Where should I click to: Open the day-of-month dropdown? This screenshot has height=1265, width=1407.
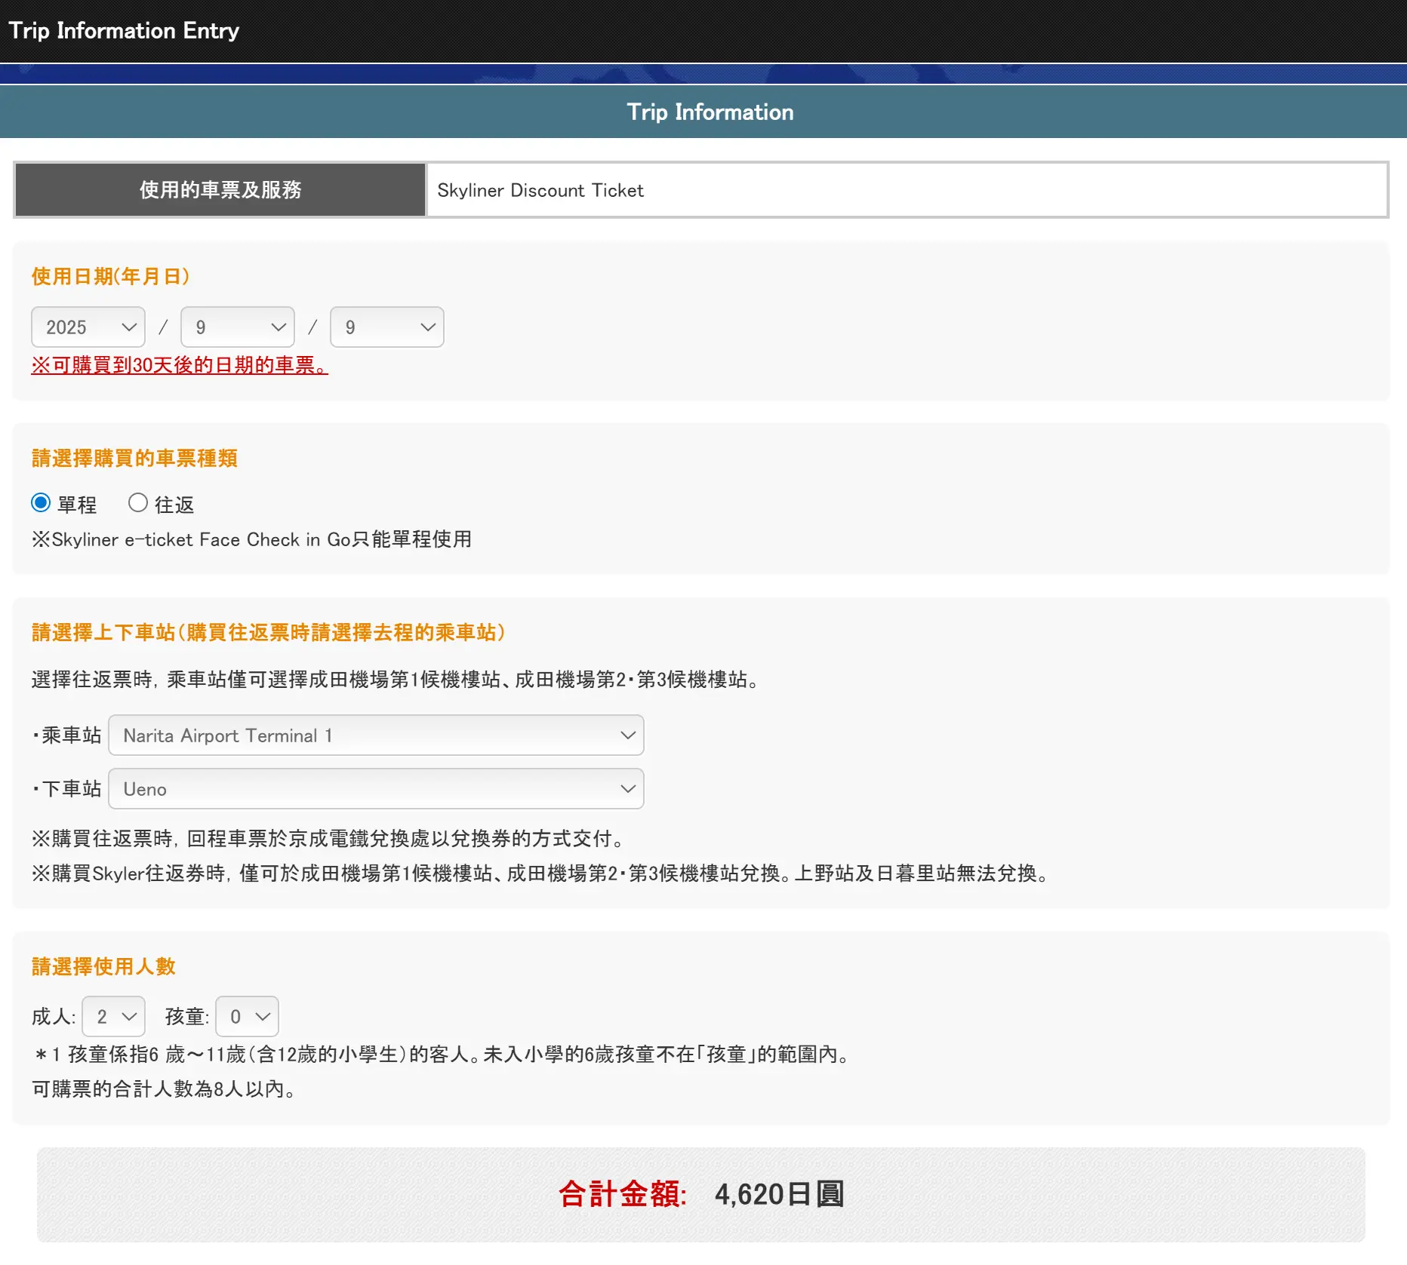(x=386, y=327)
